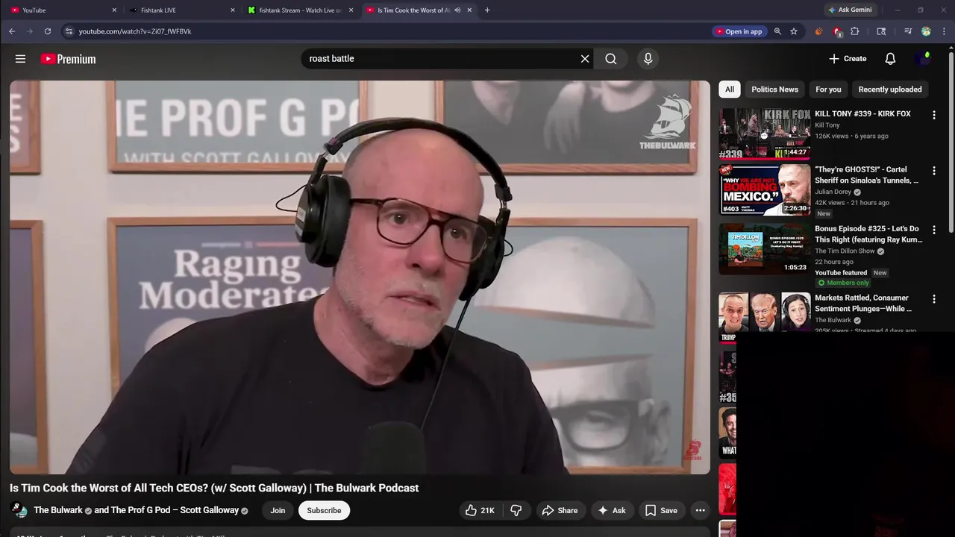This screenshot has height=537, width=955.
Task: Select the Recently uploaded chip
Action: click(889, 89)
